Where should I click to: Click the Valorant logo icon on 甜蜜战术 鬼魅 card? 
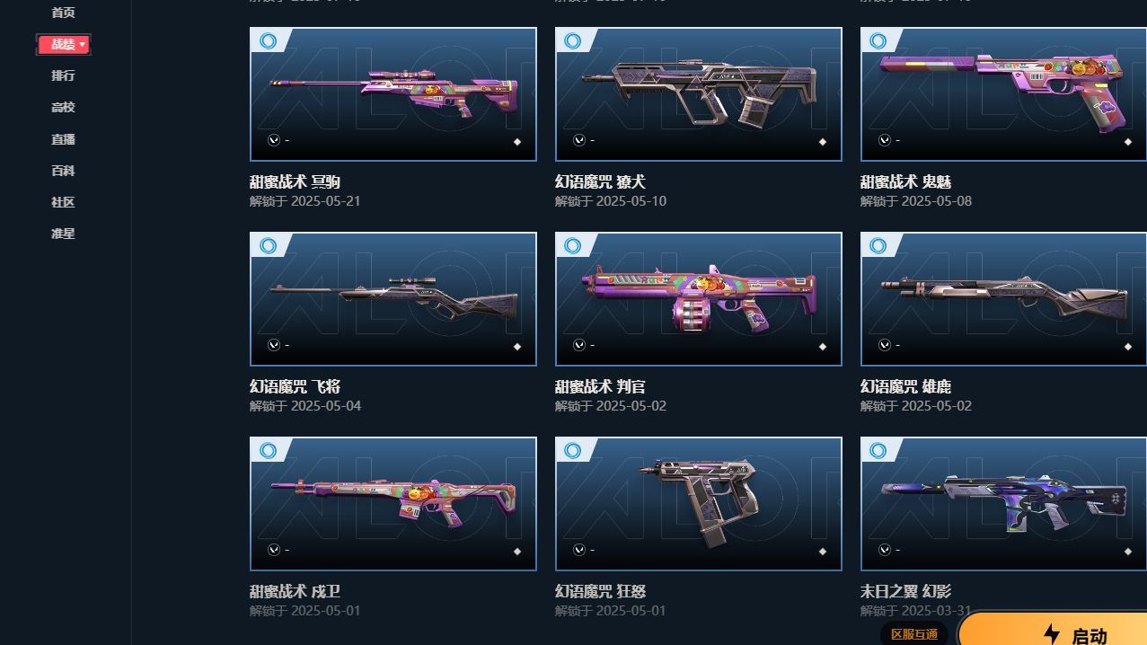(x=885, y=140)
